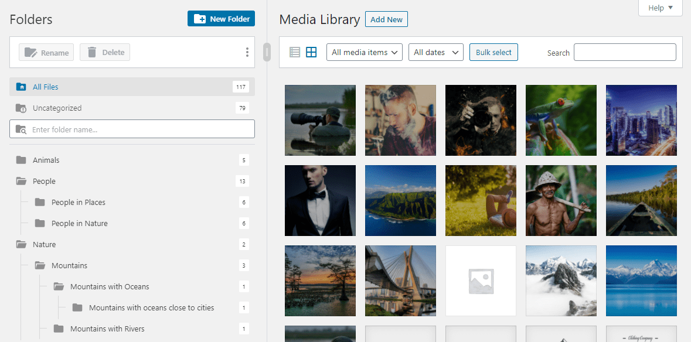Image resolution: width=691 pixels, height=342 pixels.
Task: Open the blank placeholder image thumbnail
Action: coord(481,281)
